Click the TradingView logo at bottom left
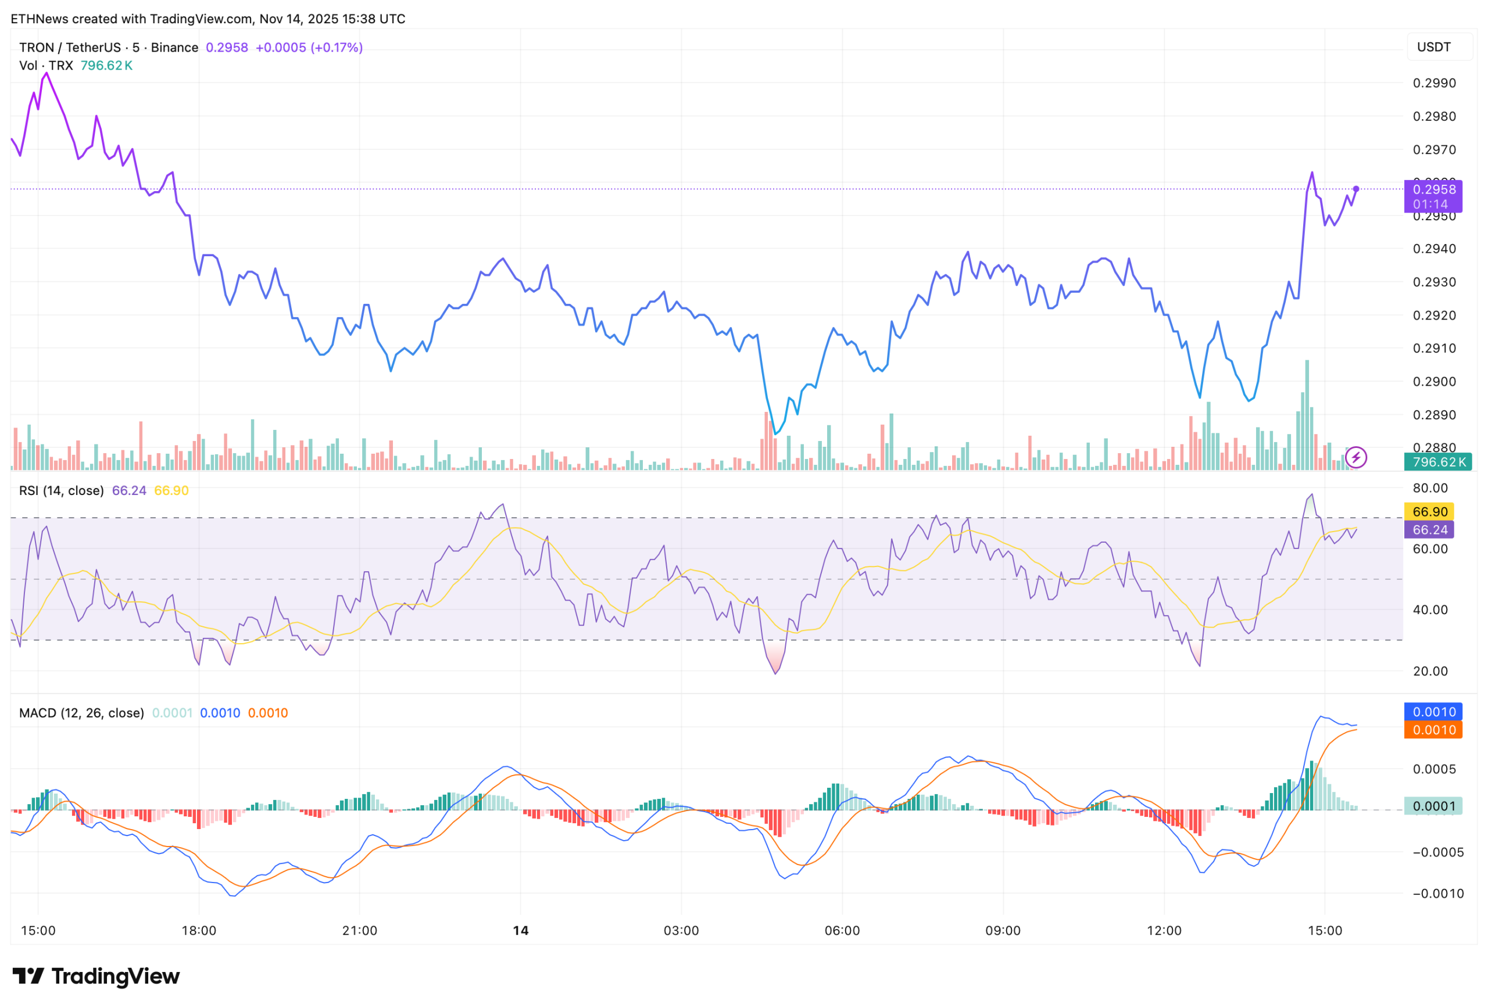Viewport: 1488px width, 1008px height. point(96,976)
